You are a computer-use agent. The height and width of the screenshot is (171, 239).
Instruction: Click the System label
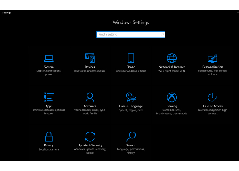coord(49,67)
